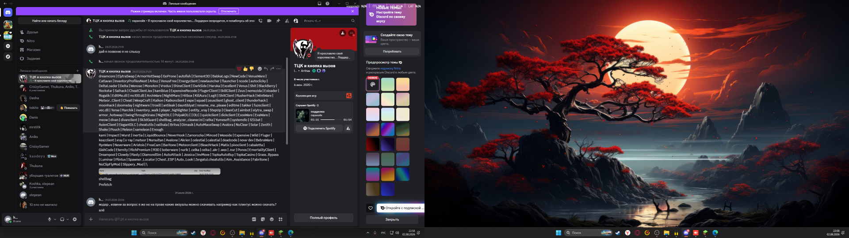Screen dimensions: 849x238
Task: Open emoji reaction picker on message
Action: pos(260,69)
